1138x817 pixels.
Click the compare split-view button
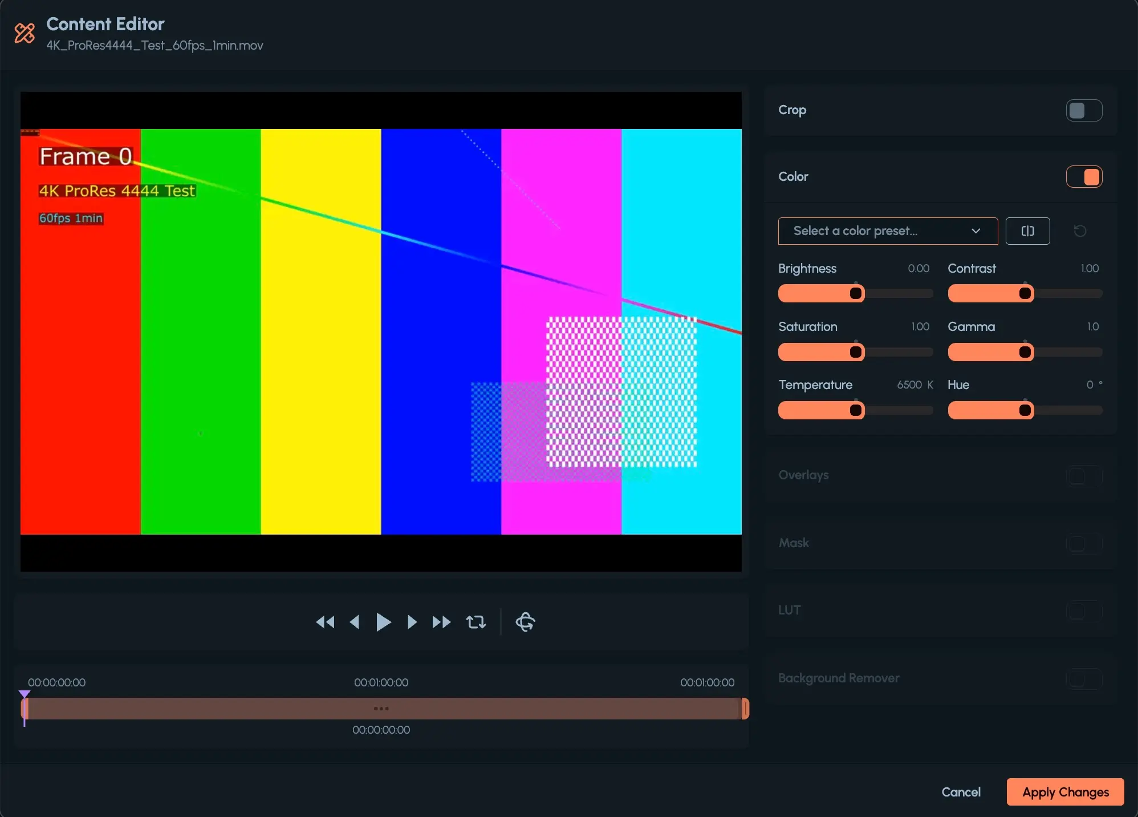[1027, 231]
